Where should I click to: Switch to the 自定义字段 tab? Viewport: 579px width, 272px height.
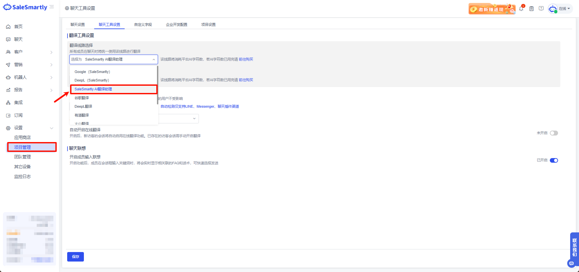pyautogui.click(x=143, y=25)
